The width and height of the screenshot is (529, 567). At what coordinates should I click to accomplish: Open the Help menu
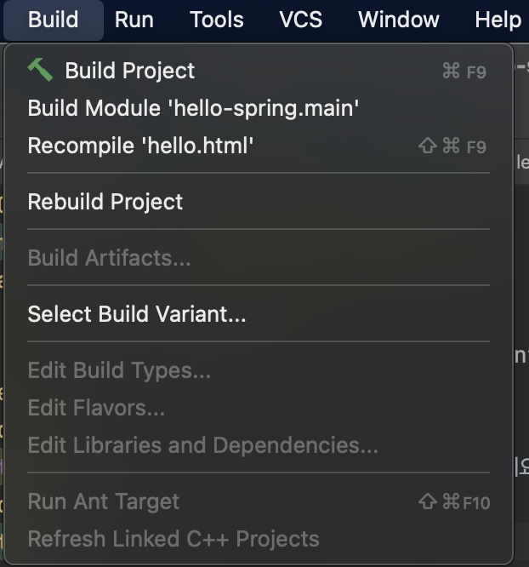coord(498,20)
